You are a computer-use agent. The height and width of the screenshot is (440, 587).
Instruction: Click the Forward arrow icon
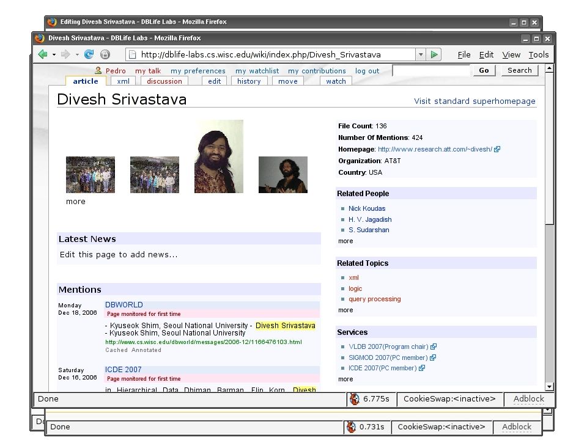pyautogui.click(x=65, y=54)
